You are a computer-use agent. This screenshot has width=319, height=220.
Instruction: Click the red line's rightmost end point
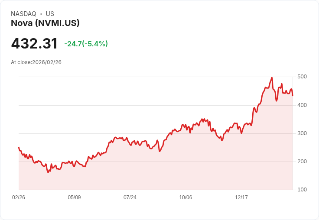point(293,96)
